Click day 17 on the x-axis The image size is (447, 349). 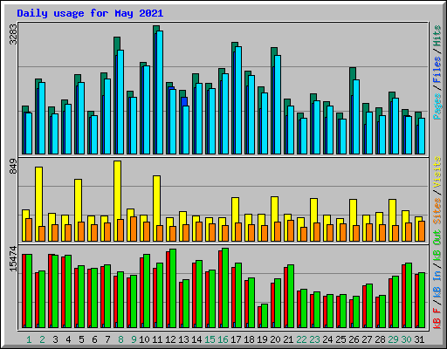pyautogui.click(x=236, y=339)
